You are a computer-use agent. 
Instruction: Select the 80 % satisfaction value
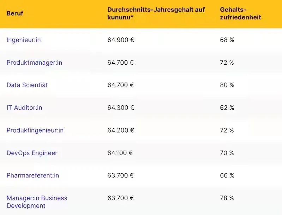pyautogui.click(x=227, y=85)
